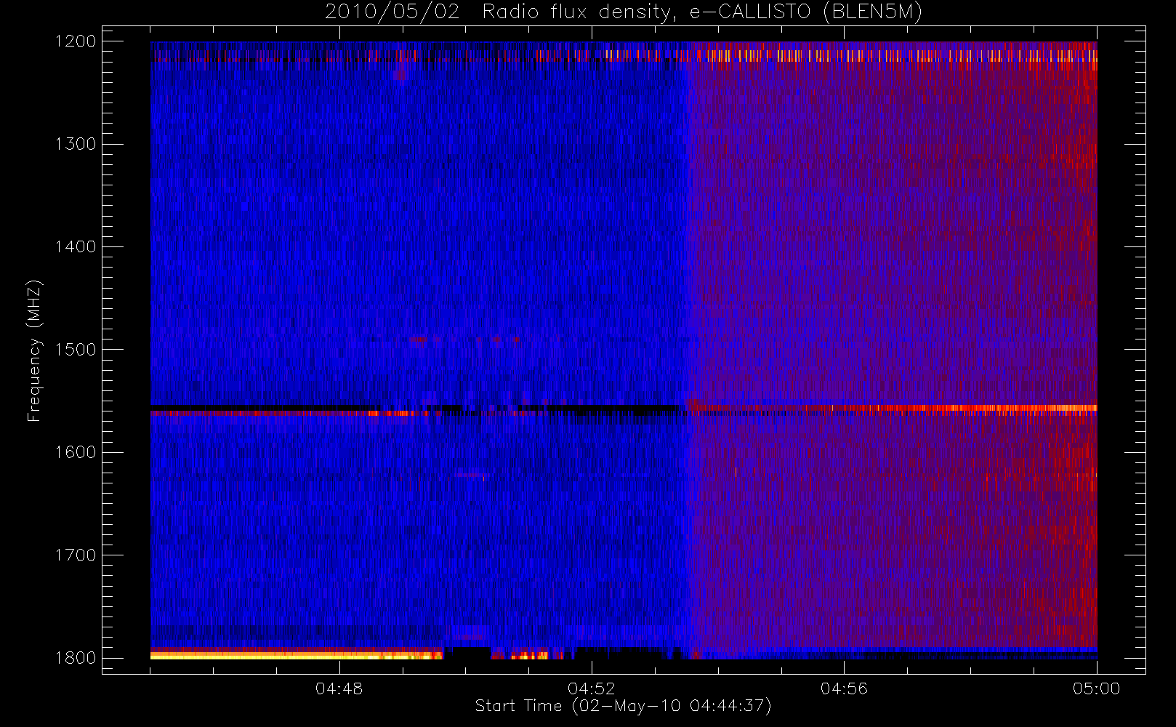Screen dimensions: 1176x727
Task: Click the 05:00 time tick label
Action: 1096,688
